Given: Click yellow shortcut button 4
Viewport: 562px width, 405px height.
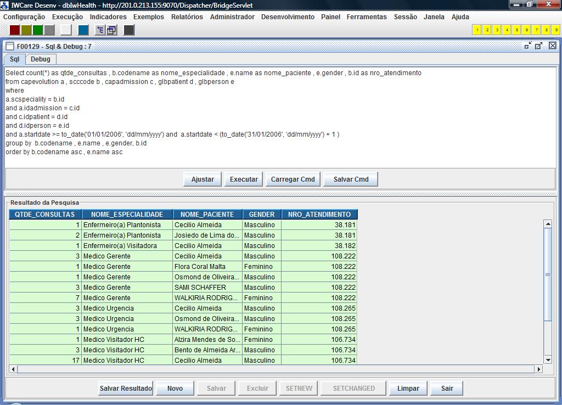Looking at the screenshot, I should pos(507,30).
